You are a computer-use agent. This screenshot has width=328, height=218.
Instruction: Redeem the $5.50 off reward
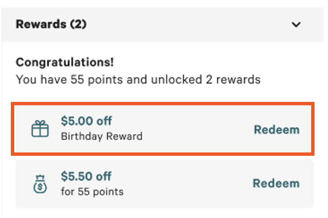coord(277,184)
